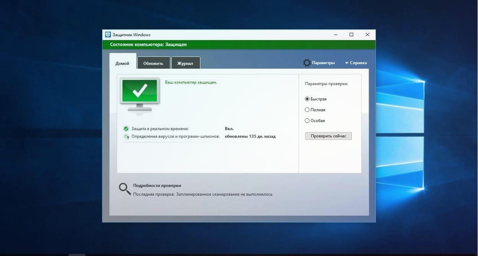478x256 pixels.
Task: Maximize the Защитник Windows window
Action: click(351, 35)
